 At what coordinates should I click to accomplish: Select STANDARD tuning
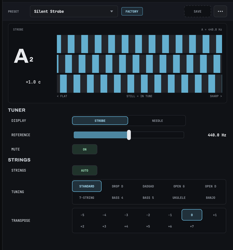click(x=87, y=186)
